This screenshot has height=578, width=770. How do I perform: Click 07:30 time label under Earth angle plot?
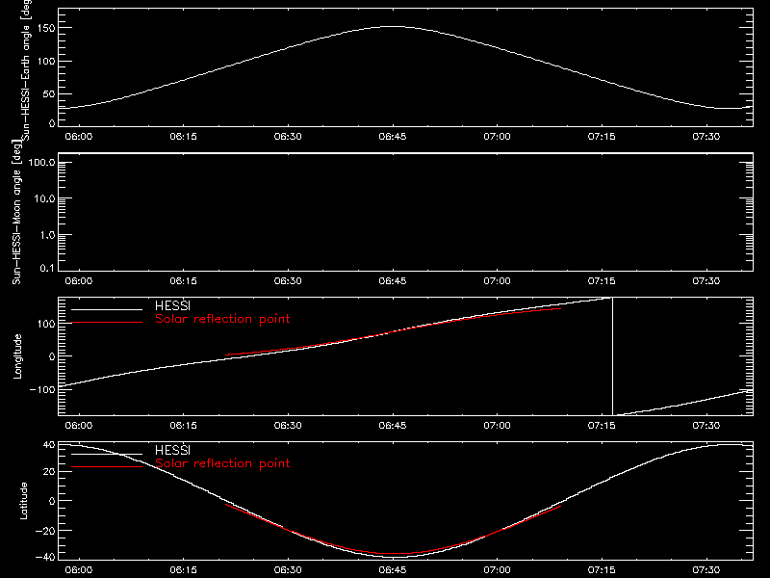706,137
